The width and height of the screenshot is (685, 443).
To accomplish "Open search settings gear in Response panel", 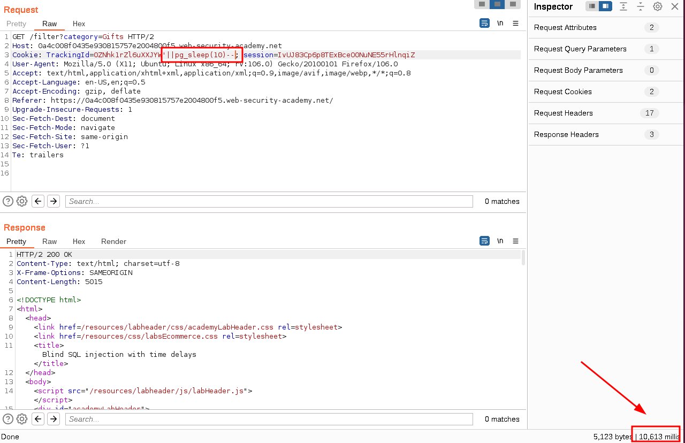I will (x=22, y=419).
